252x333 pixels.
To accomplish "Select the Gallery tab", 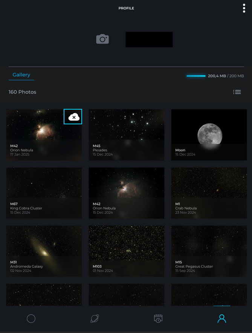I will 21,75.
